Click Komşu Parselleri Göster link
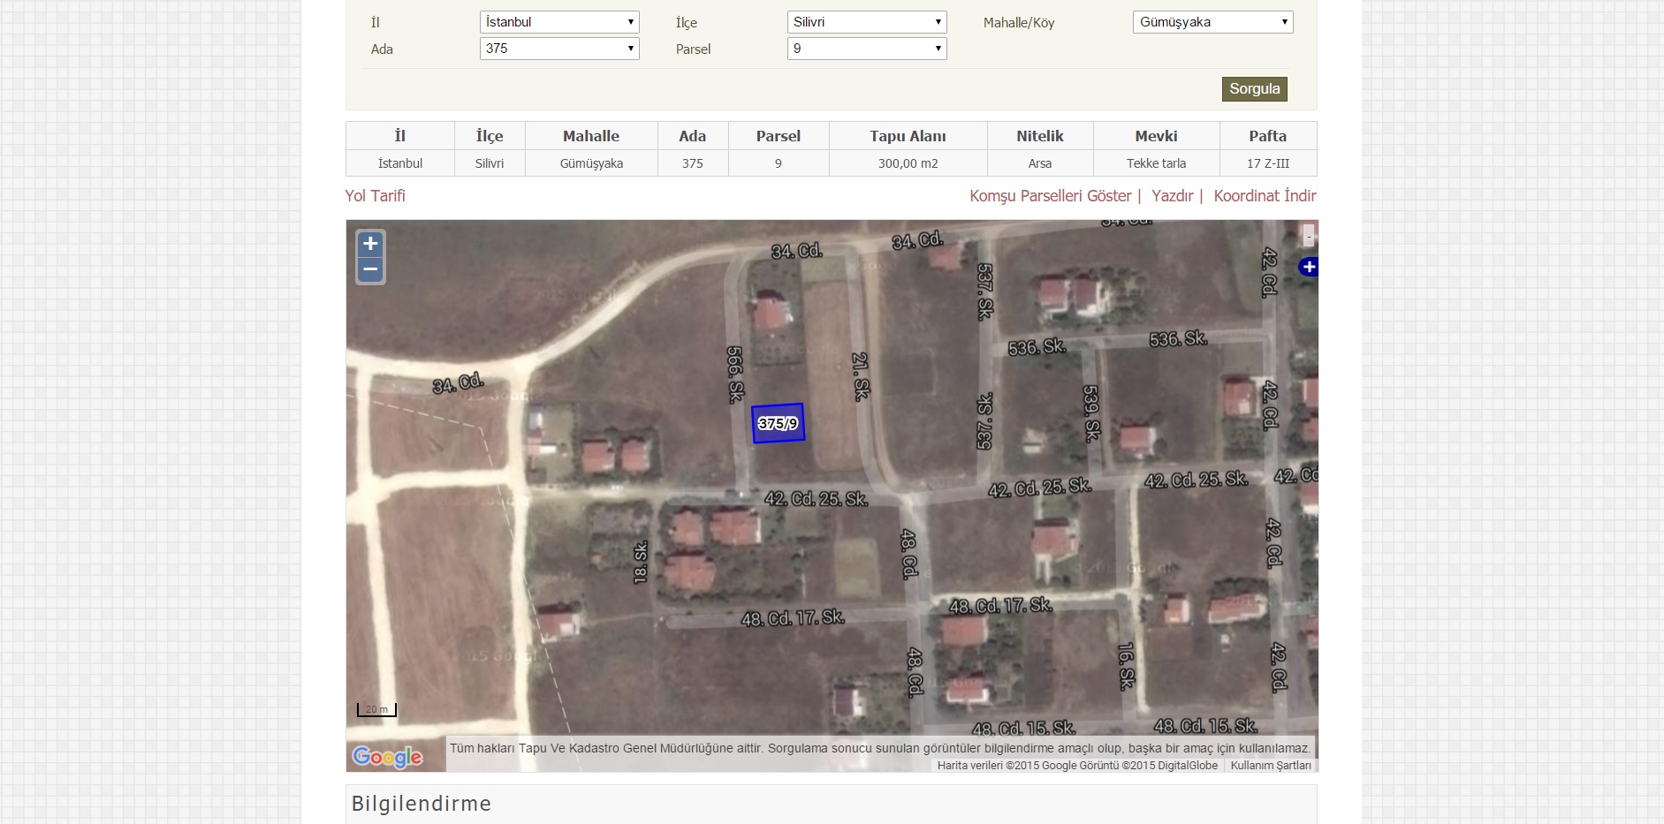 pyautogui.click(x=1051, y=196)
